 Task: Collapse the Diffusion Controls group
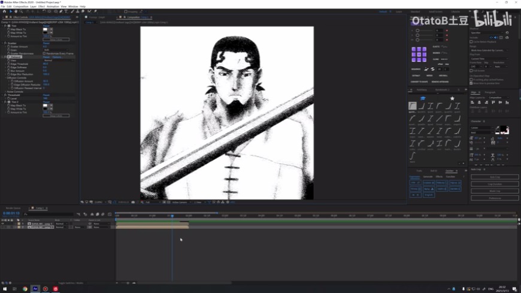[x=5, y=78]
